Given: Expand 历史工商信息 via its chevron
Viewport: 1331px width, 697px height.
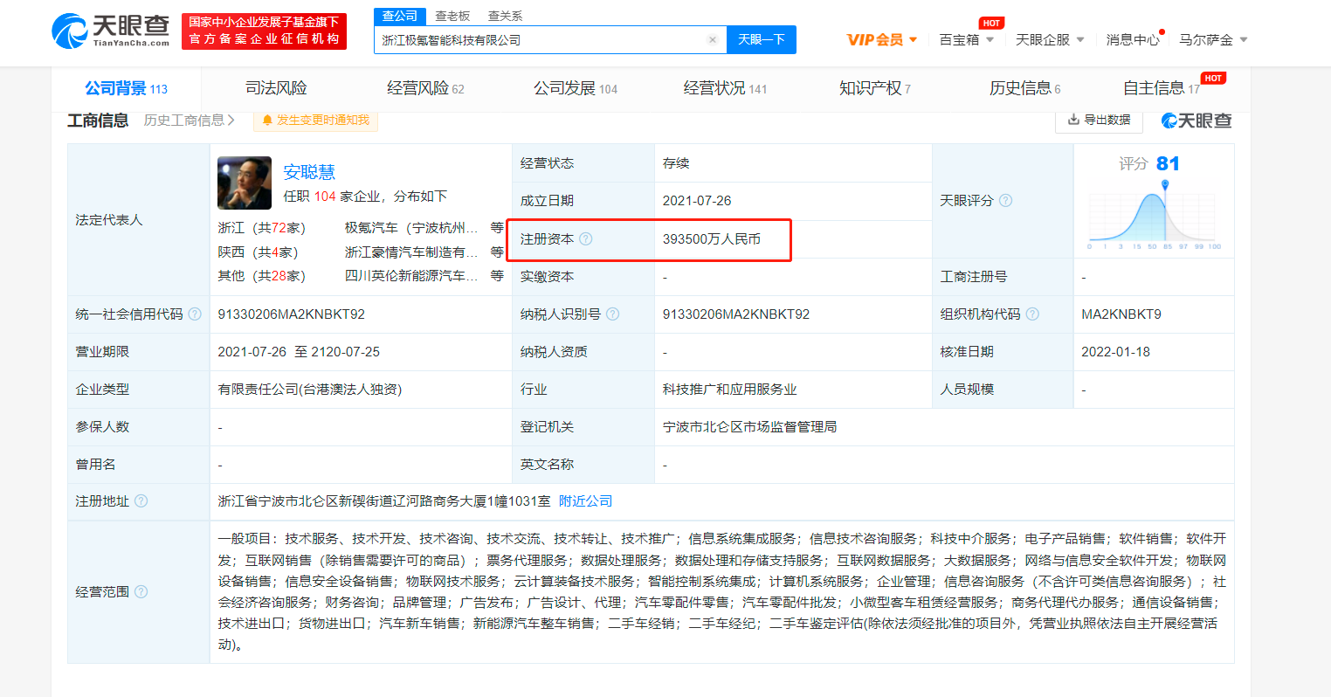Looking at the screenshot, I should [x=231, y=121].
